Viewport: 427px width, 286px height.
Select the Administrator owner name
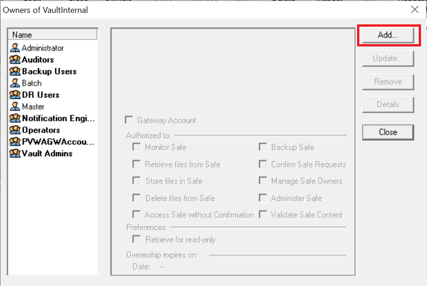(42, 48)
